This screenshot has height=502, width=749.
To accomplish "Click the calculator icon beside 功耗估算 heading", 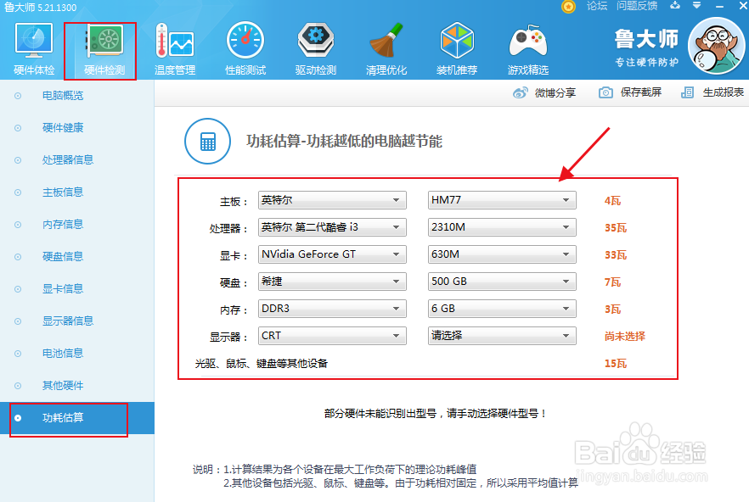I will tap(208, 142).
